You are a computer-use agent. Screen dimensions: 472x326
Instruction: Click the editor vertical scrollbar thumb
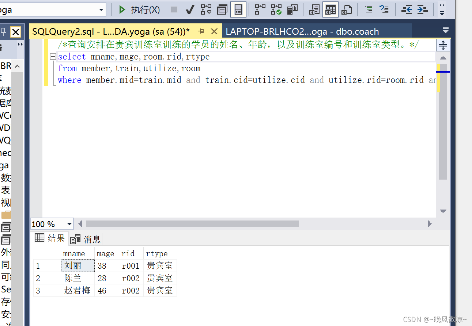pyautogui.click(x=443, y=122)
